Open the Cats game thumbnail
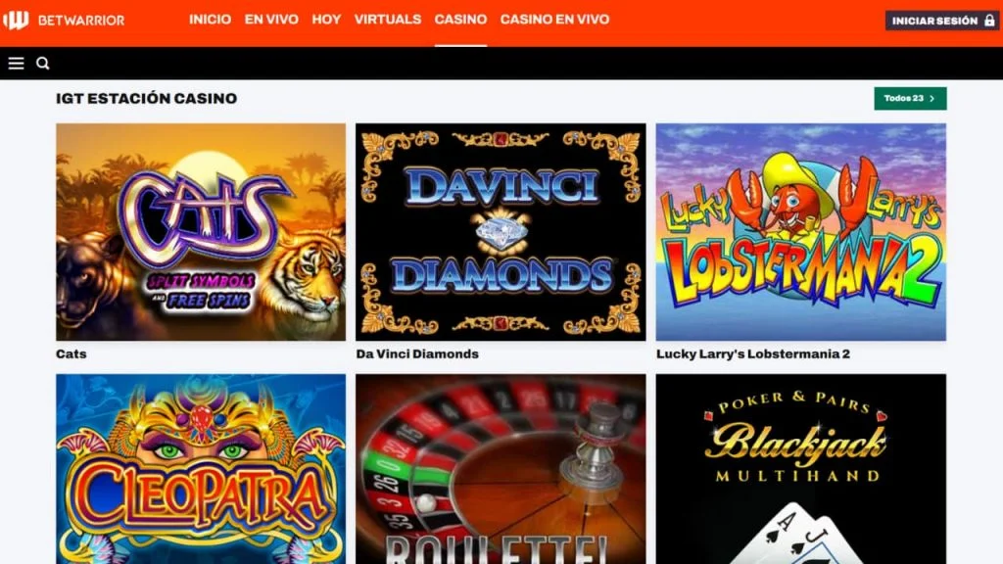The image size is (1003, 564). point(201,231)
